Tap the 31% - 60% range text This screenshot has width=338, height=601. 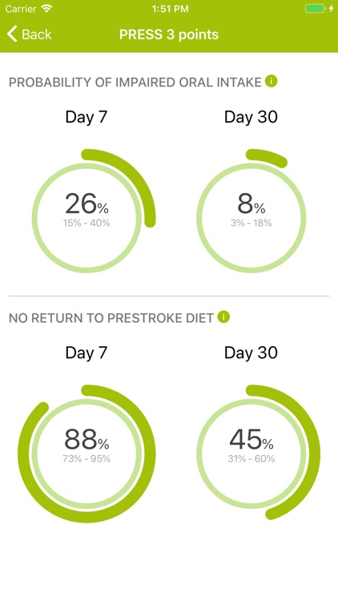click(x=251, y=458)
